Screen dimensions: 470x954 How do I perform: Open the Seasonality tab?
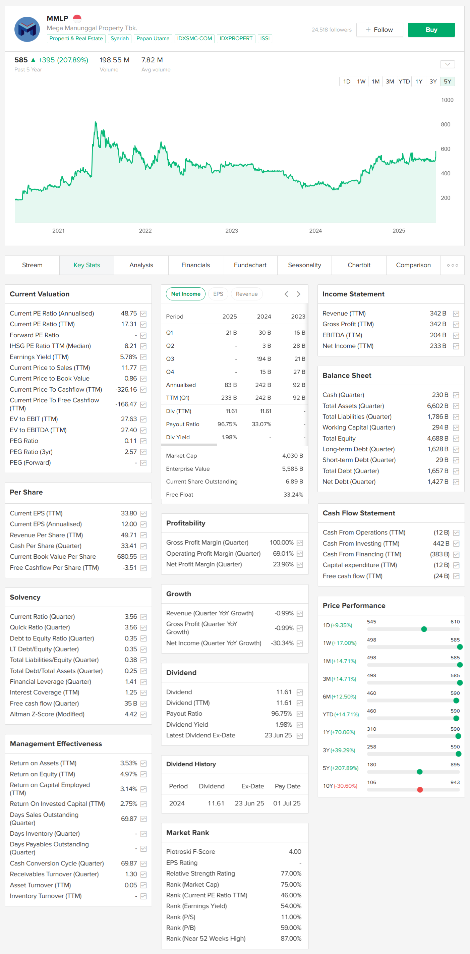click(304, 265)
